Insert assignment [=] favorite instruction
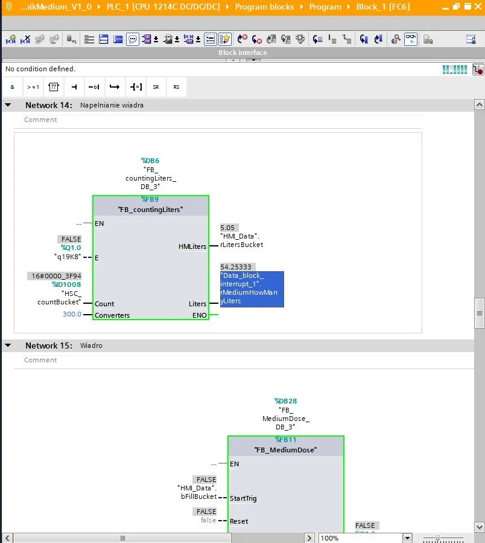Viewport: 485px width, 543px height. click(x=136, y=87)
